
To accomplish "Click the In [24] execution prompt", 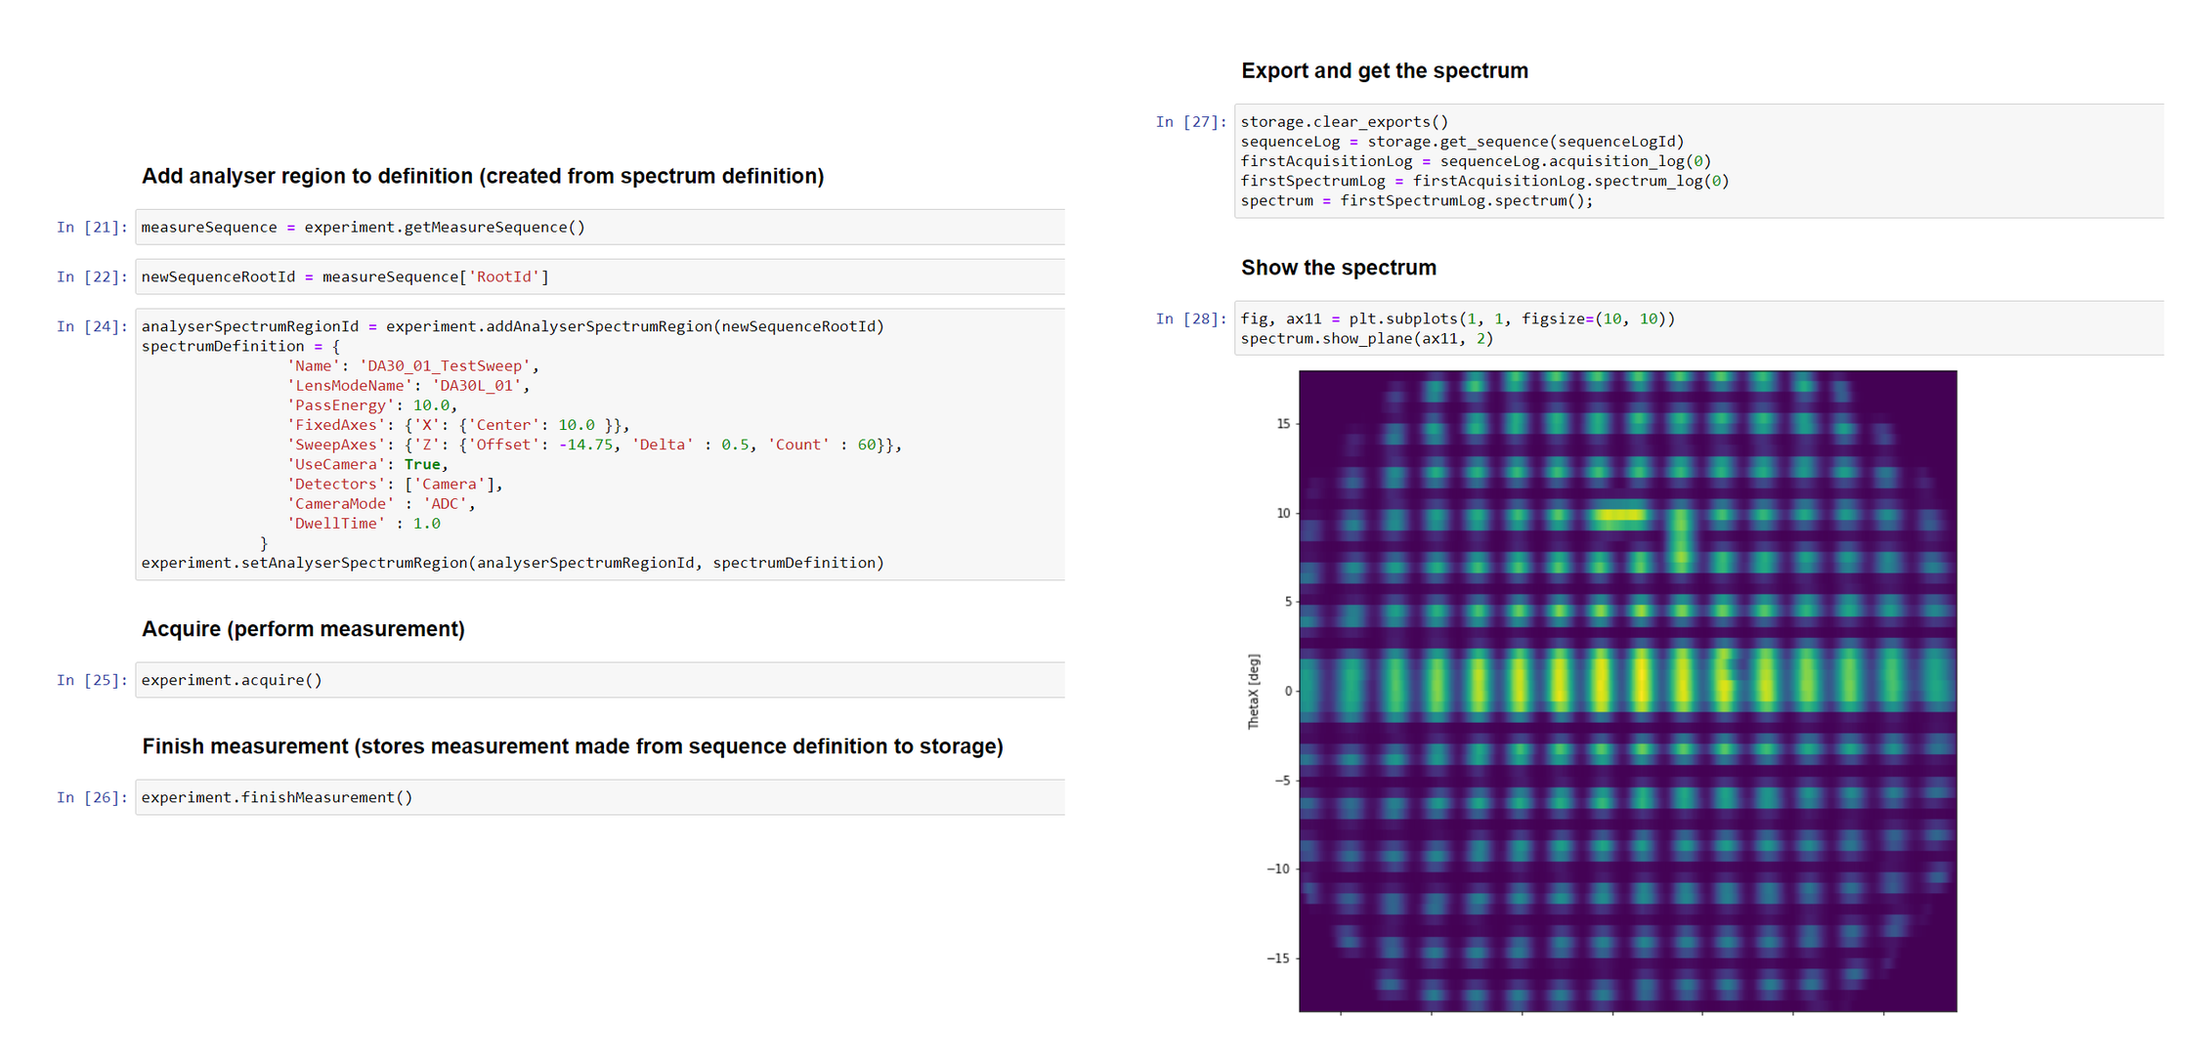I will [x=93, y=325].
